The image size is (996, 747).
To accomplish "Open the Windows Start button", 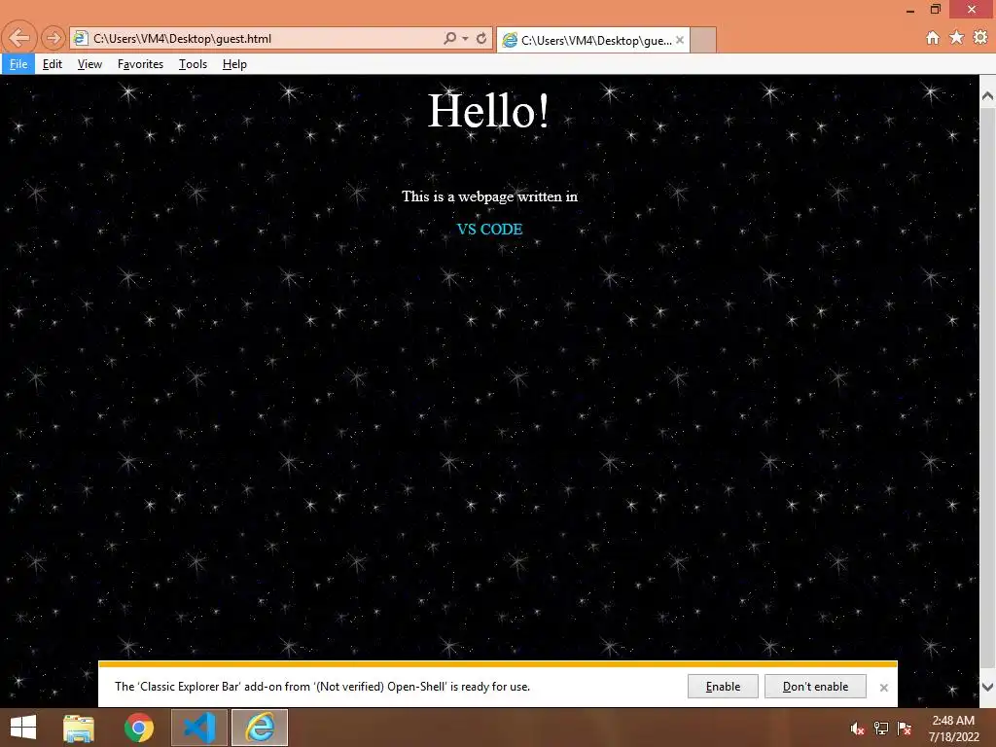I will 23,728.
